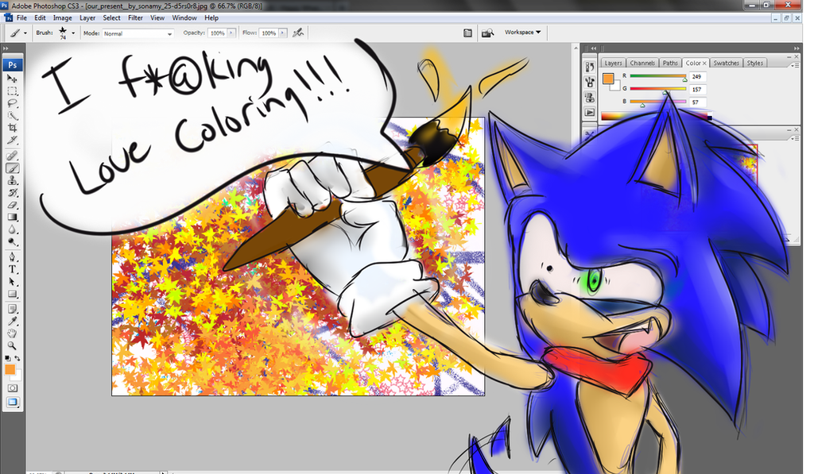Collapse the right panel dock

coord(797,48)
